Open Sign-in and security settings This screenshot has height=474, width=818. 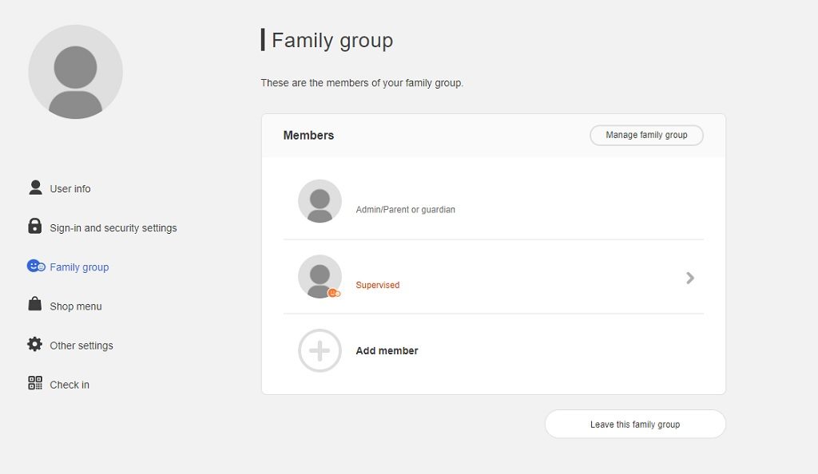click(x=113, y=228)
